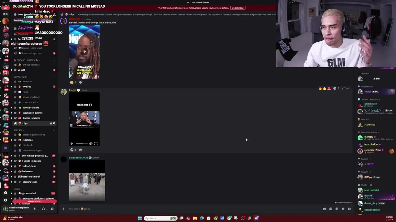Add thumbs up reaction on message toolbar

[325, 88]
